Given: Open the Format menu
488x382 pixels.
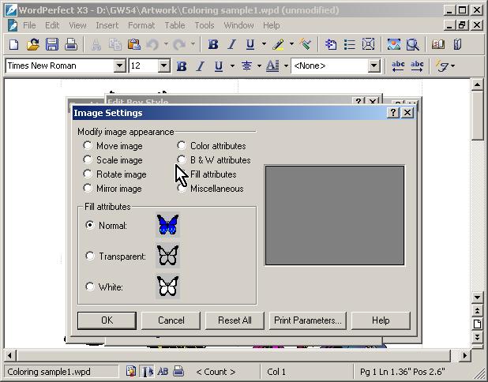Looking at the screenshot, I should [x=141, y=25].
